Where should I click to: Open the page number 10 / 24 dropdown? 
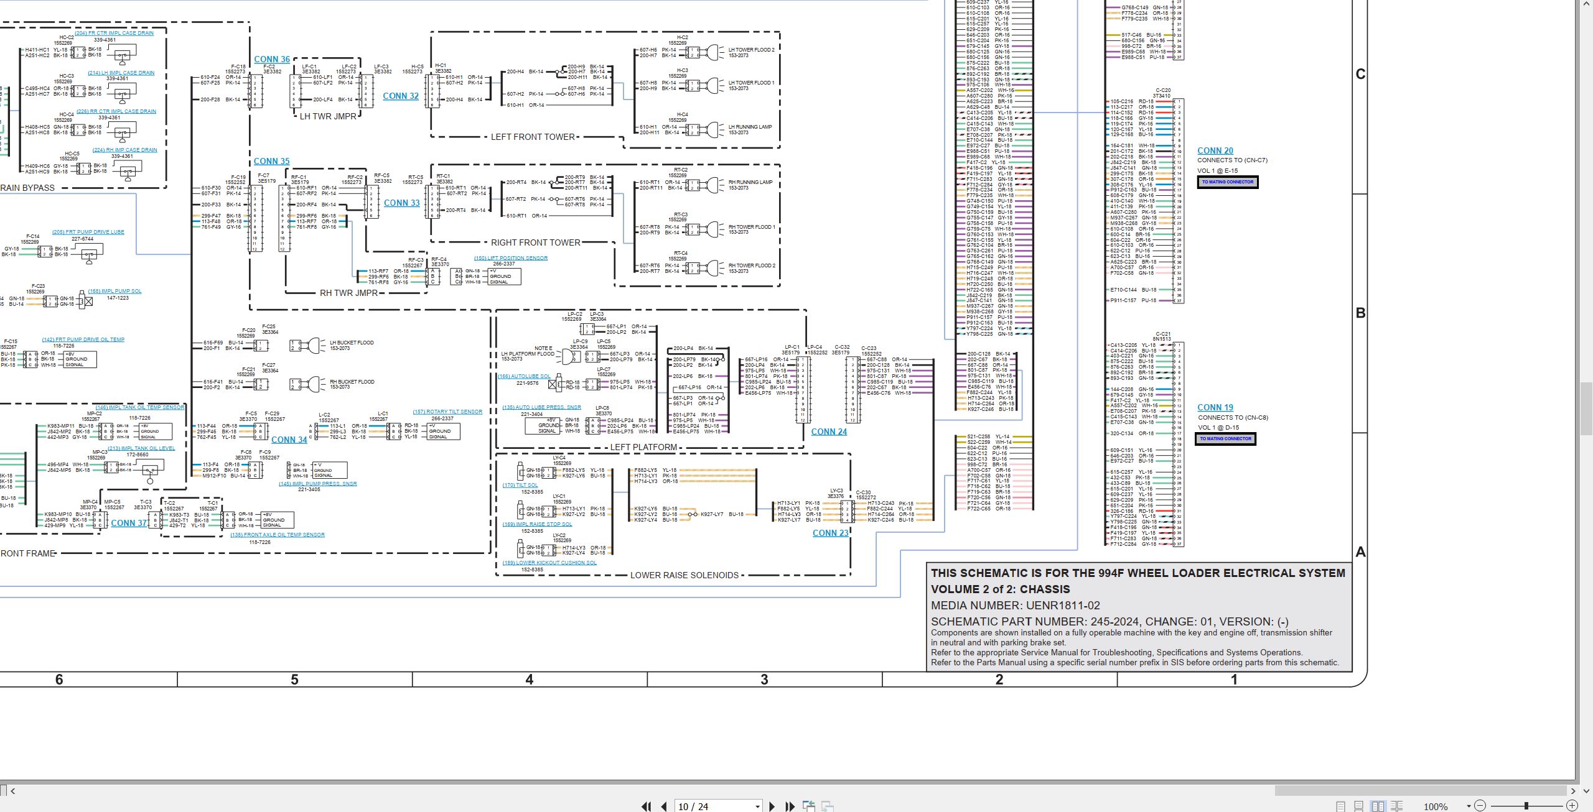point(757,806)
